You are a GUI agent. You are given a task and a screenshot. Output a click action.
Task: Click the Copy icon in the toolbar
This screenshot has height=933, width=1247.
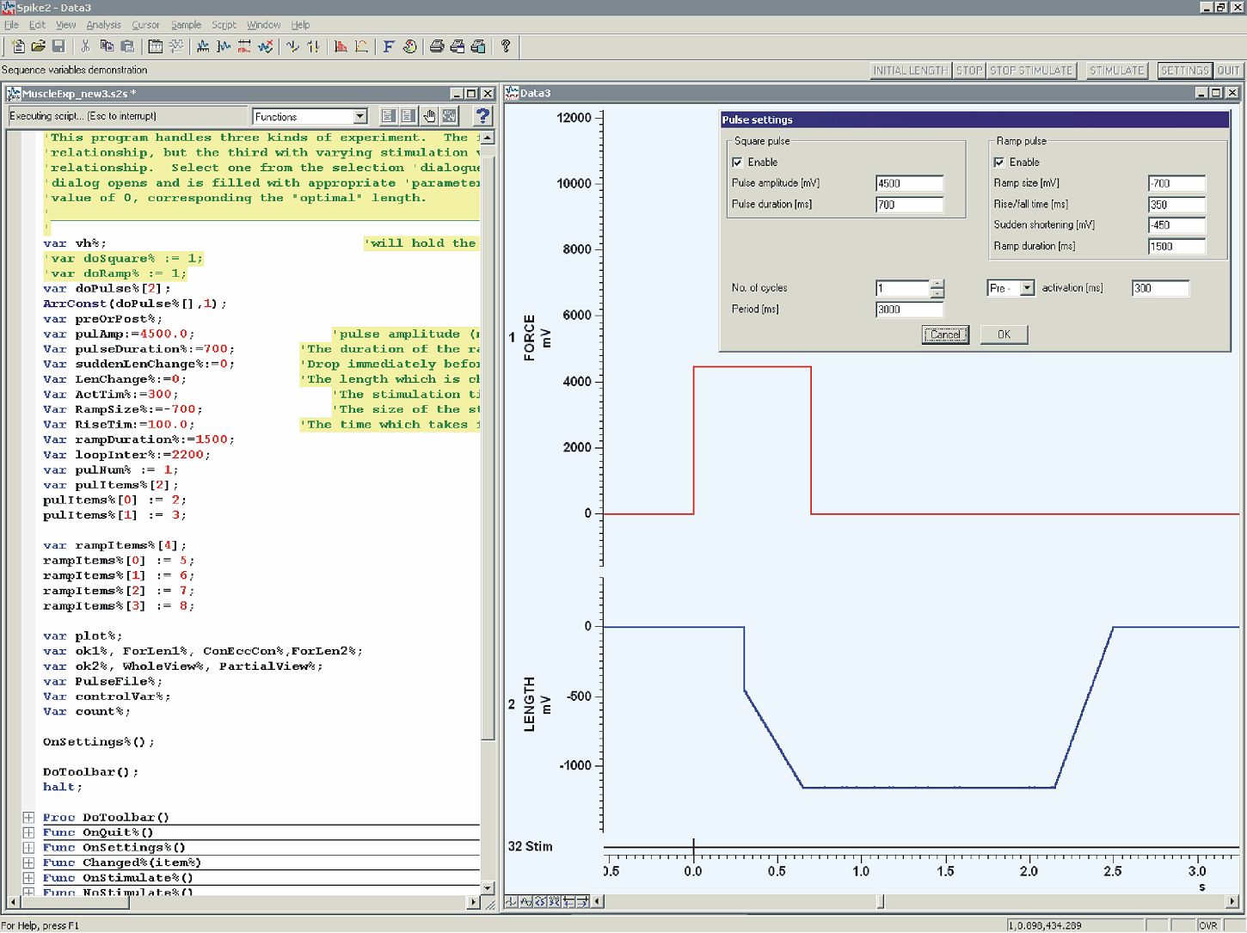coord(106,46)
